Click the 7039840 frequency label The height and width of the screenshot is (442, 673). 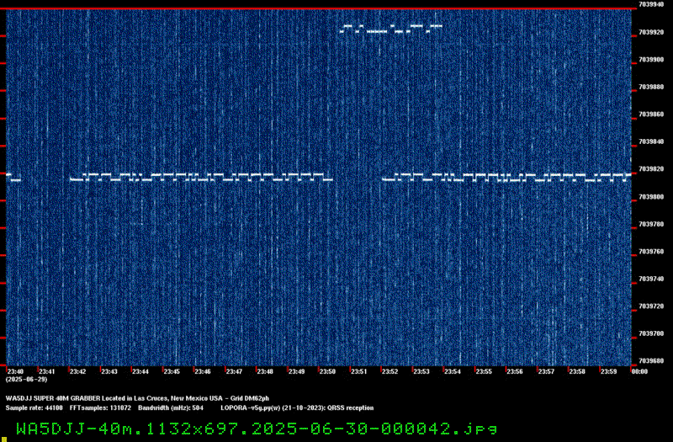[651, 141]
